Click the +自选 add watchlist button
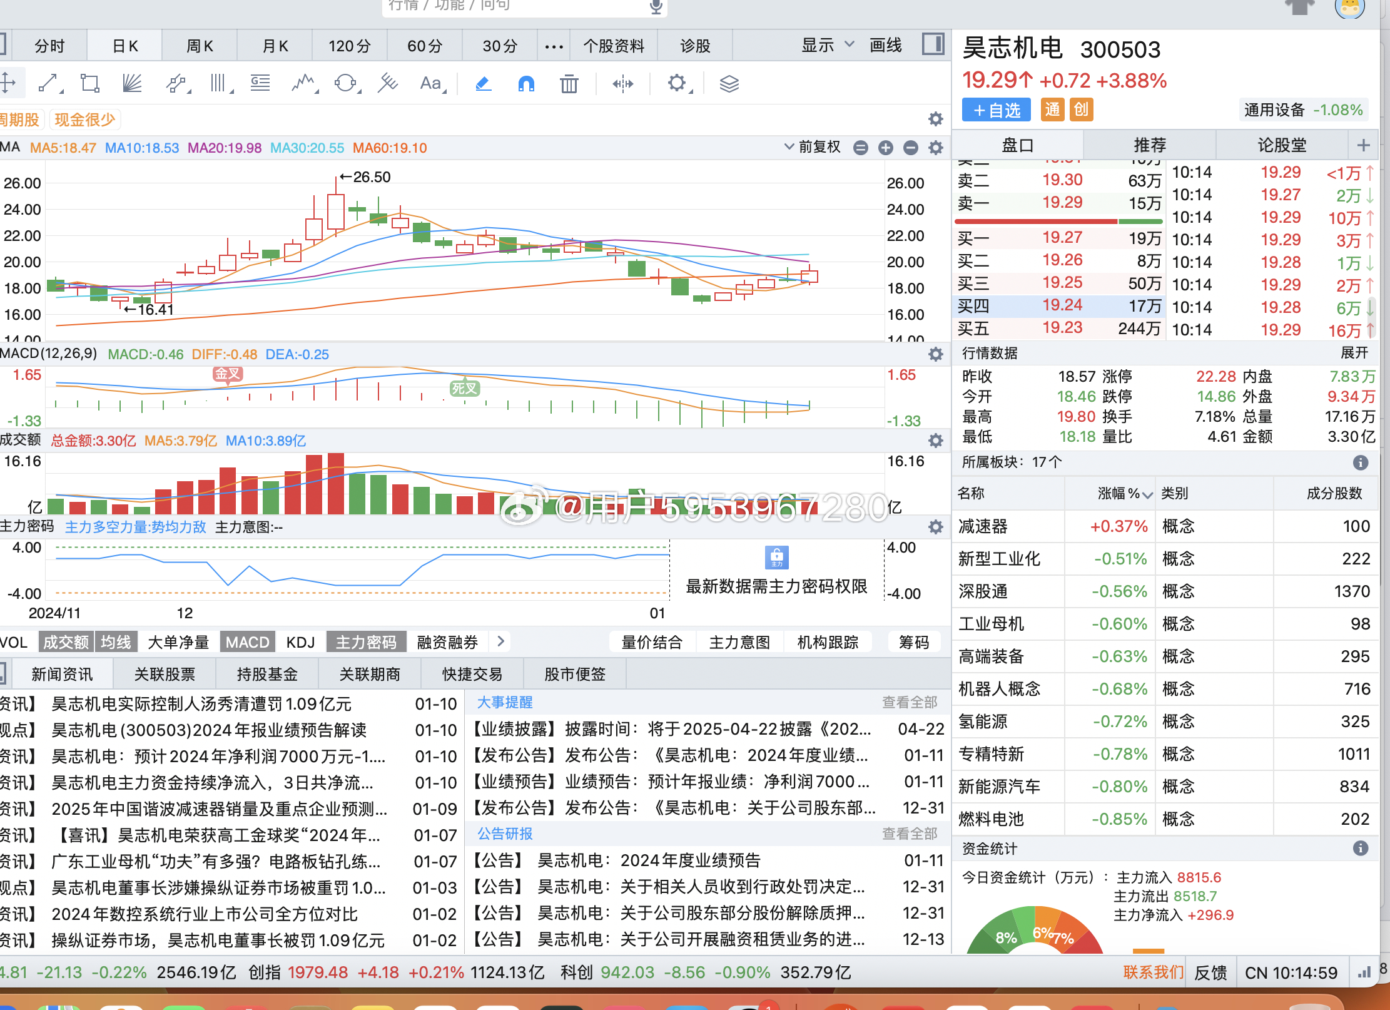Screen dimensions: 1390x1010 (997, 110)
